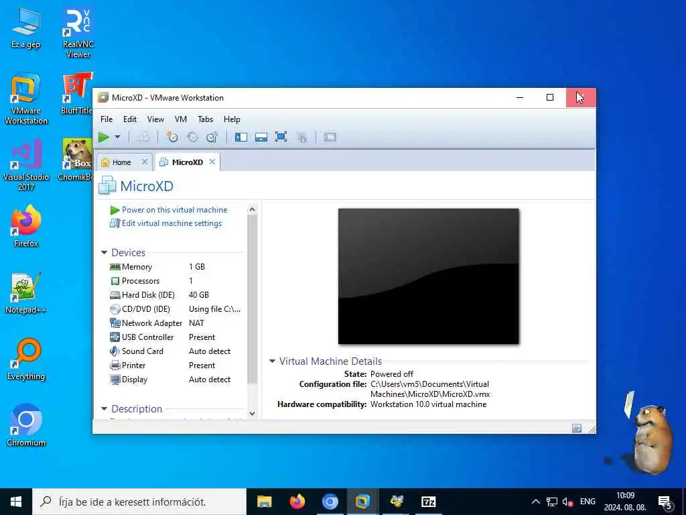Select the Network Adapter device
Image resolution: width=686 pixels, height=515 pixels.
coord(175,323)
